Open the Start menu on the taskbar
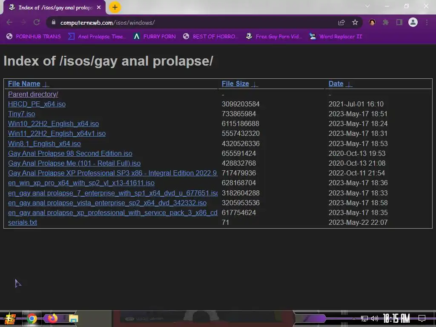 (10, 318)
